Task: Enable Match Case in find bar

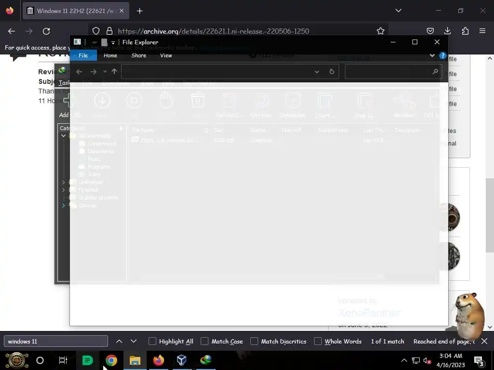Action: coord(205,341)
